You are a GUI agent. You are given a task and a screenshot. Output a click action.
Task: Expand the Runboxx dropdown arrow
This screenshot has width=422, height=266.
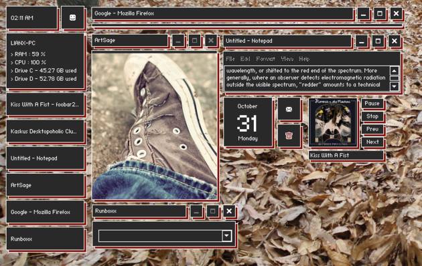[x=226, y=236]
